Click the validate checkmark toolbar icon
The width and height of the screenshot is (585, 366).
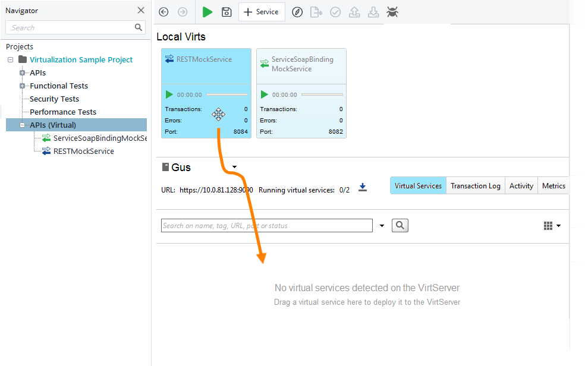[335, 12]
